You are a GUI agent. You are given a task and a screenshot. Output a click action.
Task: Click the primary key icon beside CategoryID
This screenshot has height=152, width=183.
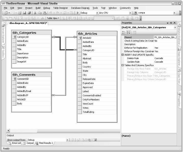pos(15,37)
